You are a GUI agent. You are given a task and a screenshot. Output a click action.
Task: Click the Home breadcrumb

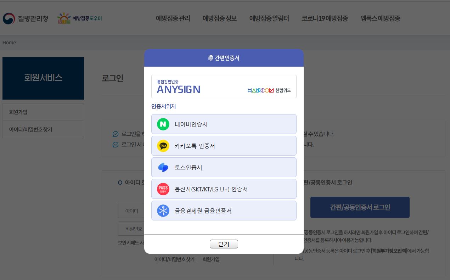9,43
